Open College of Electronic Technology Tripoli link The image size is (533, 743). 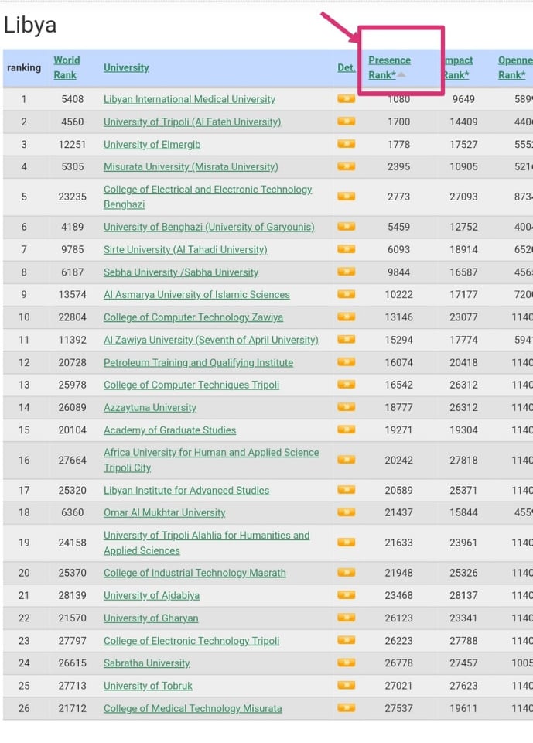191,641
